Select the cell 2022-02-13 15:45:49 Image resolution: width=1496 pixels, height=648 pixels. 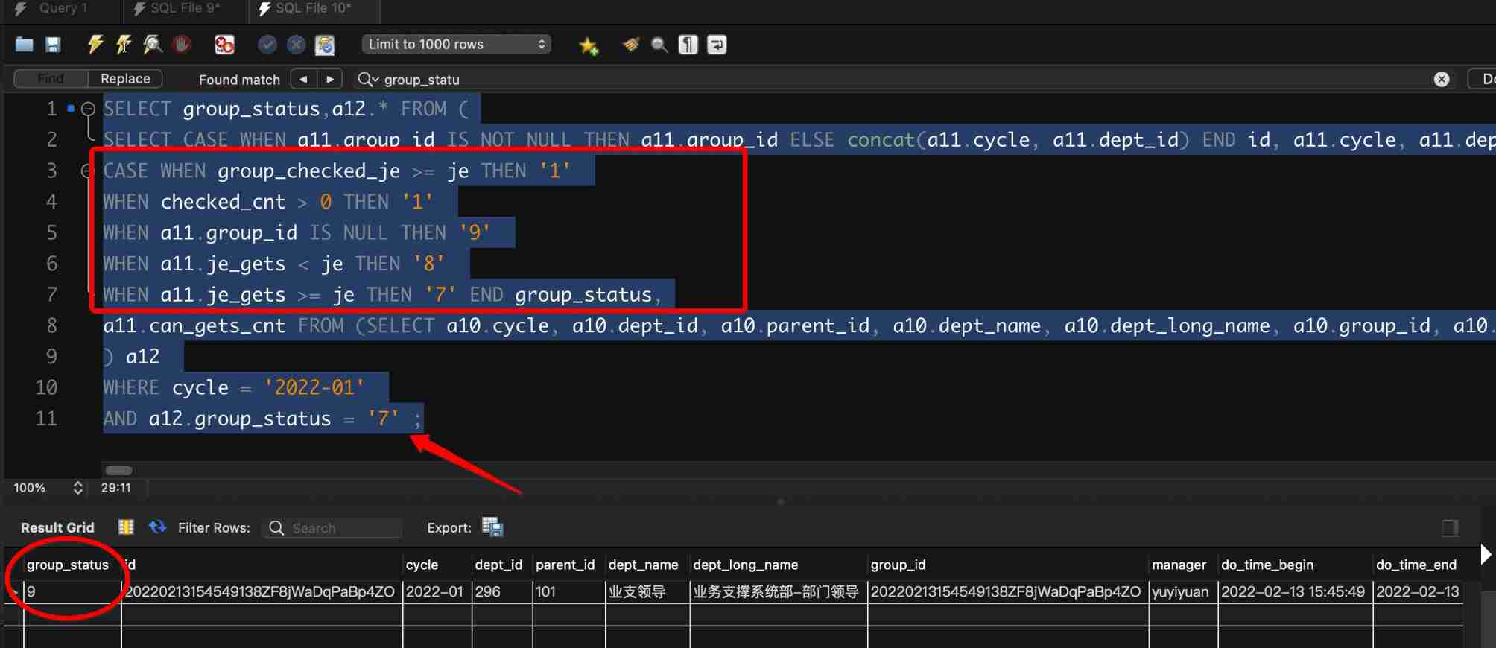[1295, 591]
